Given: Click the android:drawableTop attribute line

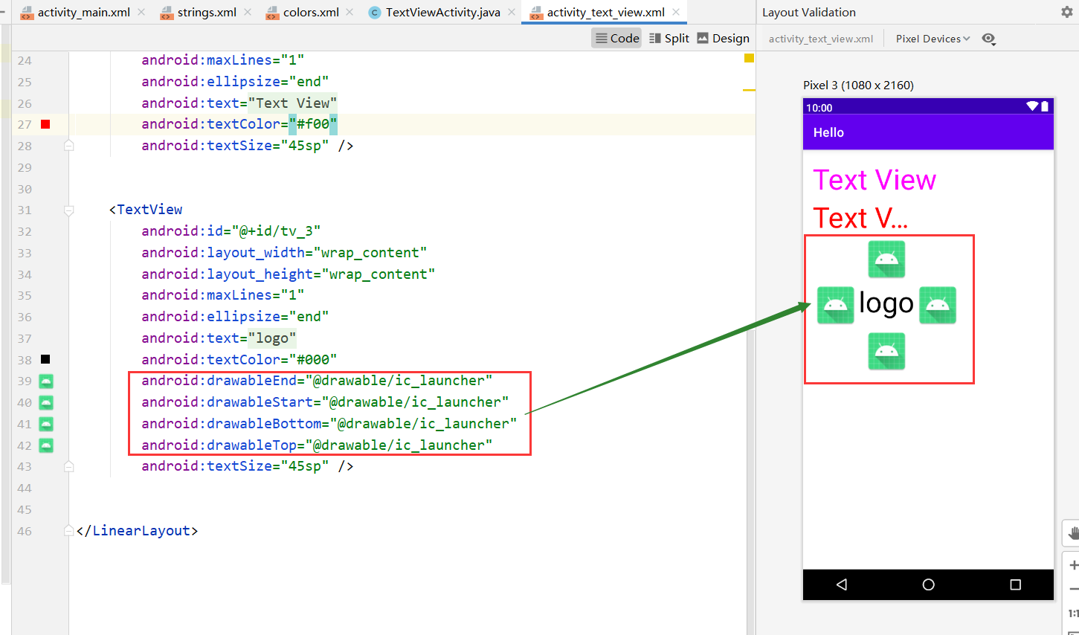Looking at the screenshot, I should pos(317,445).
